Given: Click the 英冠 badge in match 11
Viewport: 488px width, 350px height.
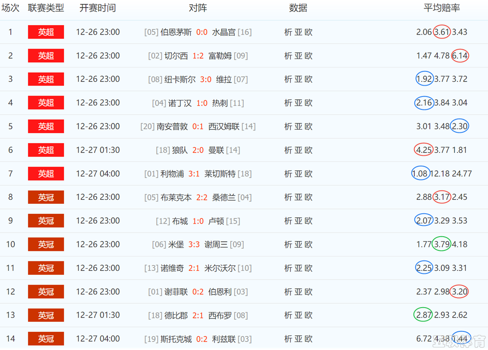Looking at the screenshot, I should click(46, 268).
